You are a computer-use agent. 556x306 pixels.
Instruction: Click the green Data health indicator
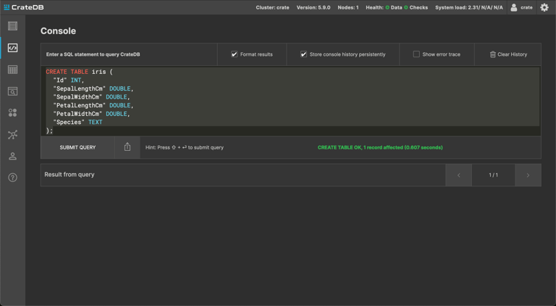click(387, 7)
